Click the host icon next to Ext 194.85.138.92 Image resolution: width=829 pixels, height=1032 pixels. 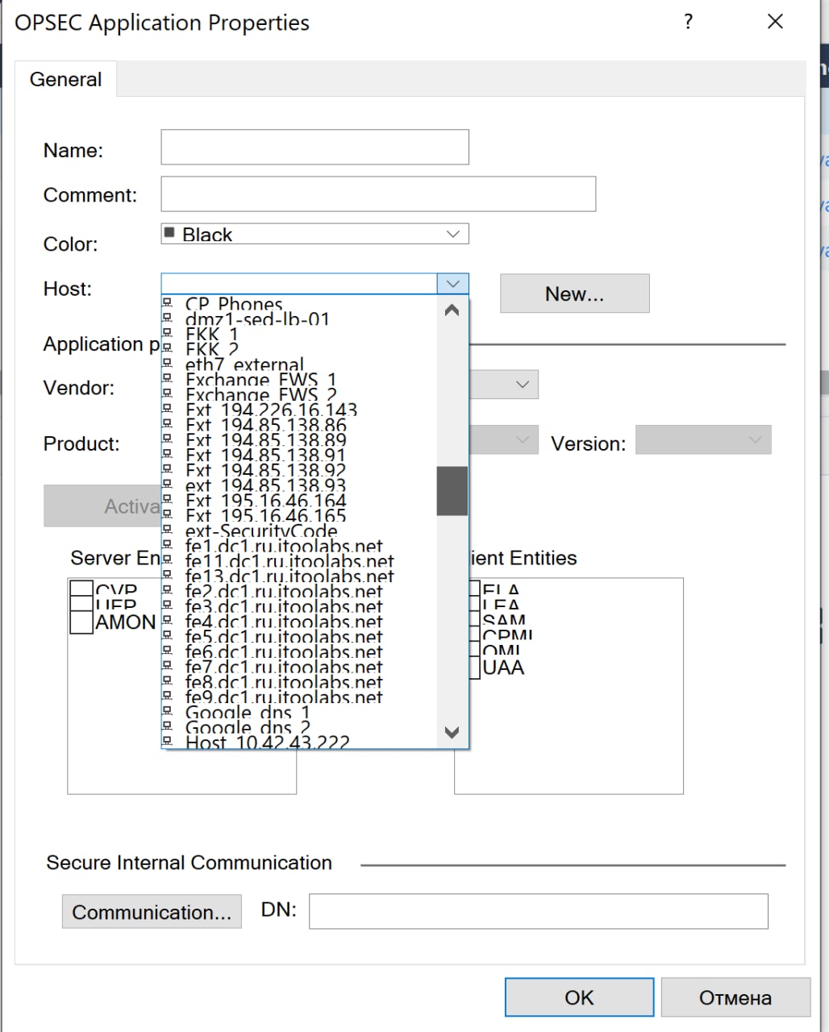click(x=168, y=468)
